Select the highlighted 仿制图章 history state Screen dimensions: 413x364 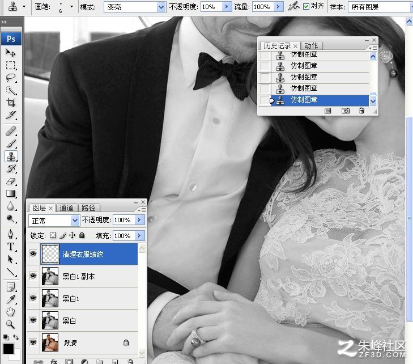[x=313, y=100]
